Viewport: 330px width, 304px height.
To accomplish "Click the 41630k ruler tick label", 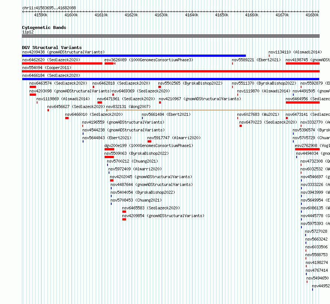I will (161, 15).
